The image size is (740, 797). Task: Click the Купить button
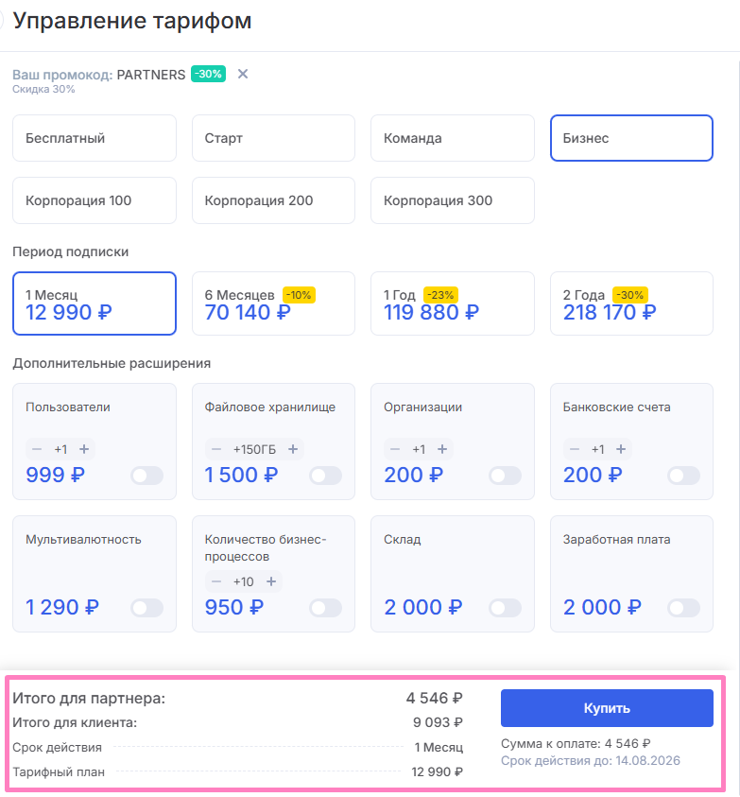click(x=607, y=708)
